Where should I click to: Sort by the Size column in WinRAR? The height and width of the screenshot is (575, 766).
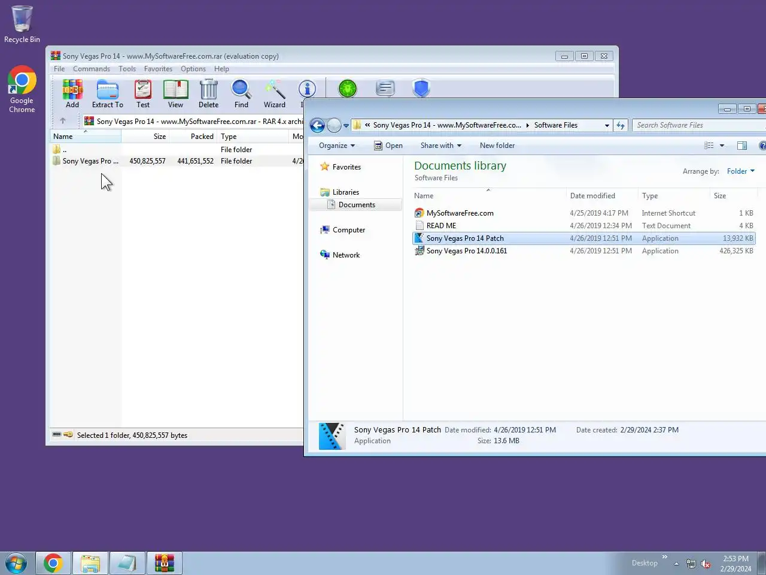tap(145, 137)
